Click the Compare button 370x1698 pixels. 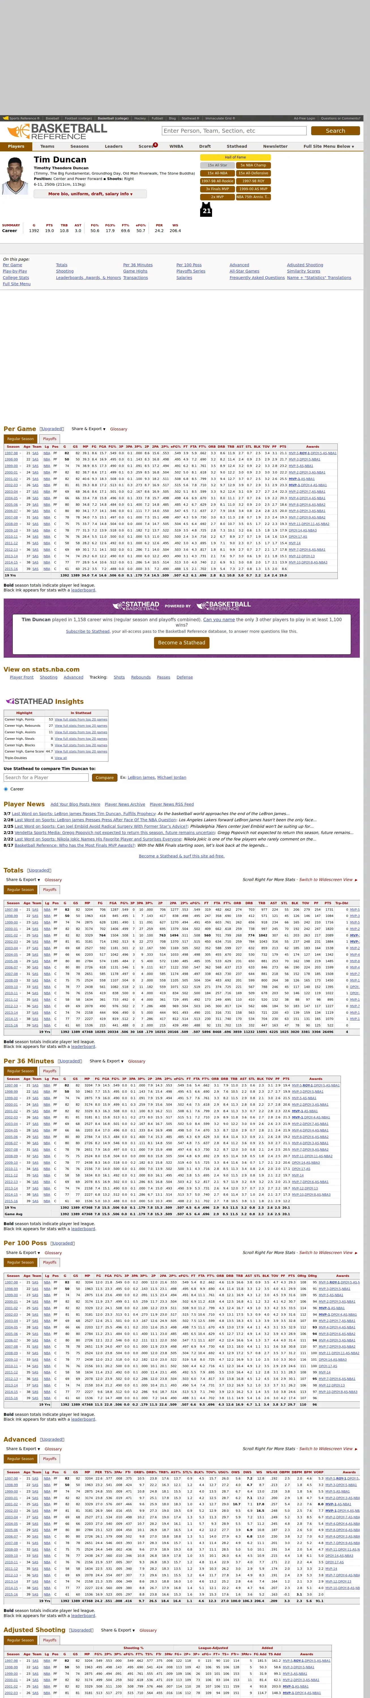(104, 778)
